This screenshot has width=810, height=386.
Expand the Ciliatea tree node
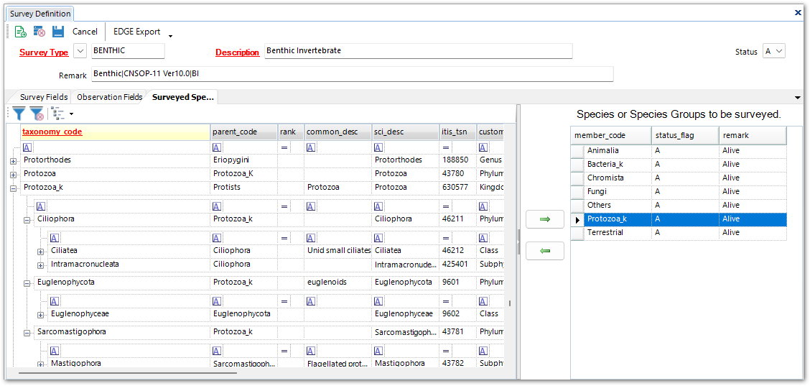click(40, 251)
